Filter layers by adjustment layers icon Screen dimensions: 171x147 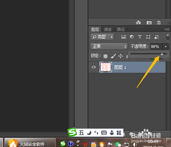132,37
